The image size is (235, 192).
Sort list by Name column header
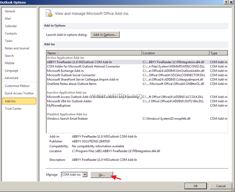tap(94, 53)
